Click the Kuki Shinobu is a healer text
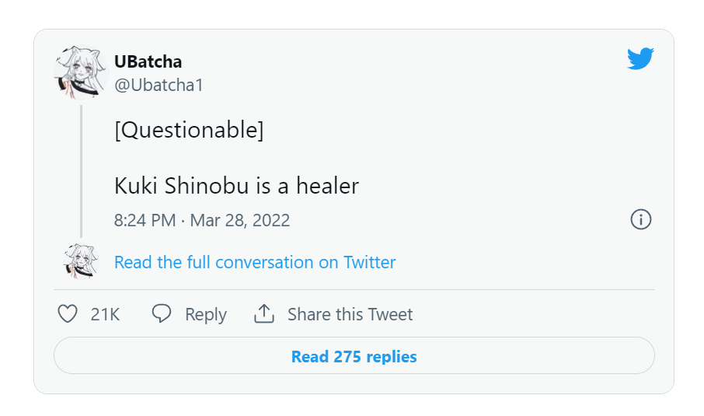Screen dimensions: 704x416 [236, 186]
